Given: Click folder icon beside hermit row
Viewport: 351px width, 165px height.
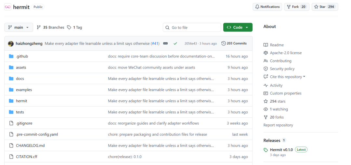Looking at the screenshot, I should click(x=11, y=101).
